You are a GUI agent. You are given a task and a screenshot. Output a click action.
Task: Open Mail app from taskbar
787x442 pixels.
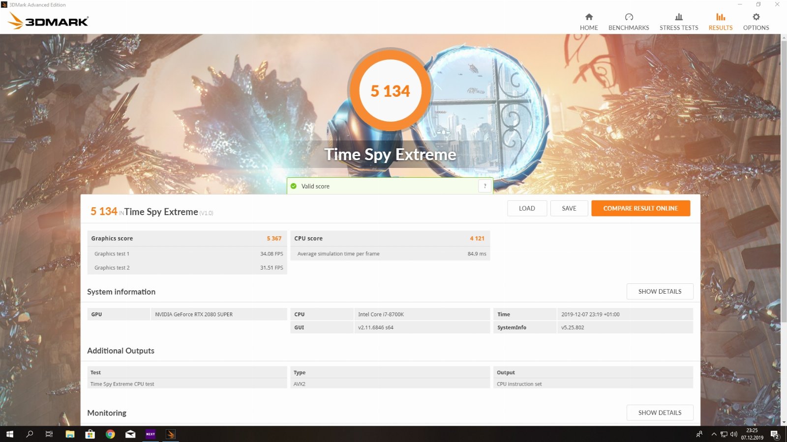[x=130, y=434]
